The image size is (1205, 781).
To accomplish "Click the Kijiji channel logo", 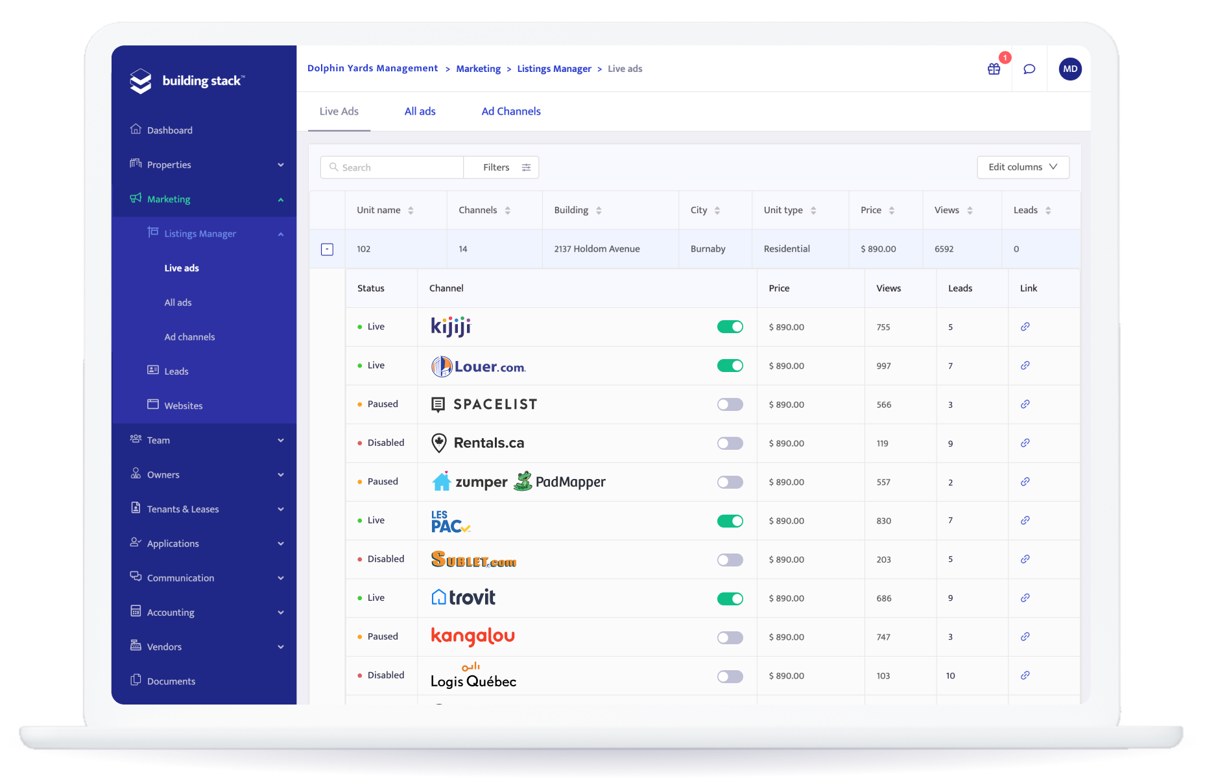I will click(x=451, y=327).
